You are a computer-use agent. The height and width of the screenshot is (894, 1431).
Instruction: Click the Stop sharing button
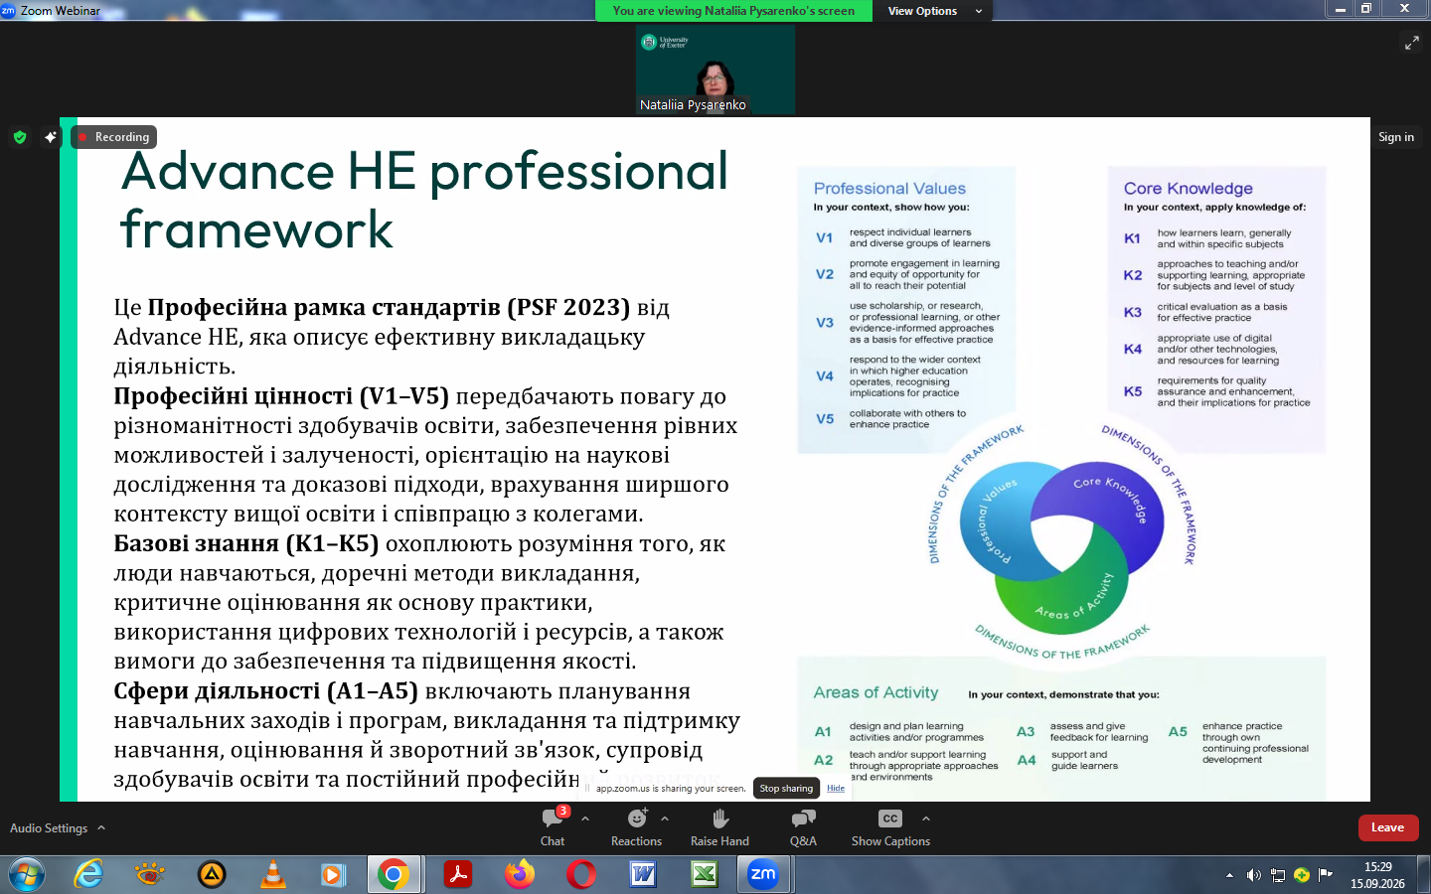point(786,789)
